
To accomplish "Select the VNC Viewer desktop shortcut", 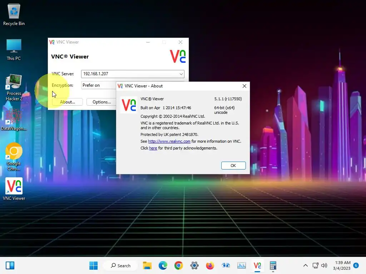I will click(14, 189).
